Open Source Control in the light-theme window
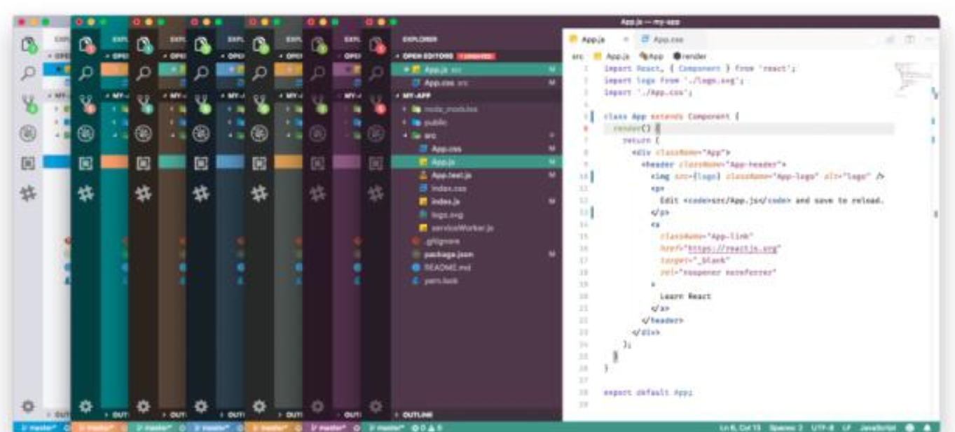The height and width of the screenshot is (432, 955). coord(29,104)
